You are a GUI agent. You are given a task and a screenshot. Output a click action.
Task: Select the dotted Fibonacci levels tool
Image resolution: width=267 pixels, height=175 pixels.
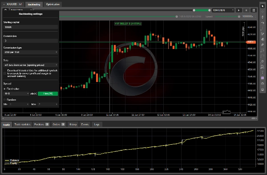click(x=263, y=50)
